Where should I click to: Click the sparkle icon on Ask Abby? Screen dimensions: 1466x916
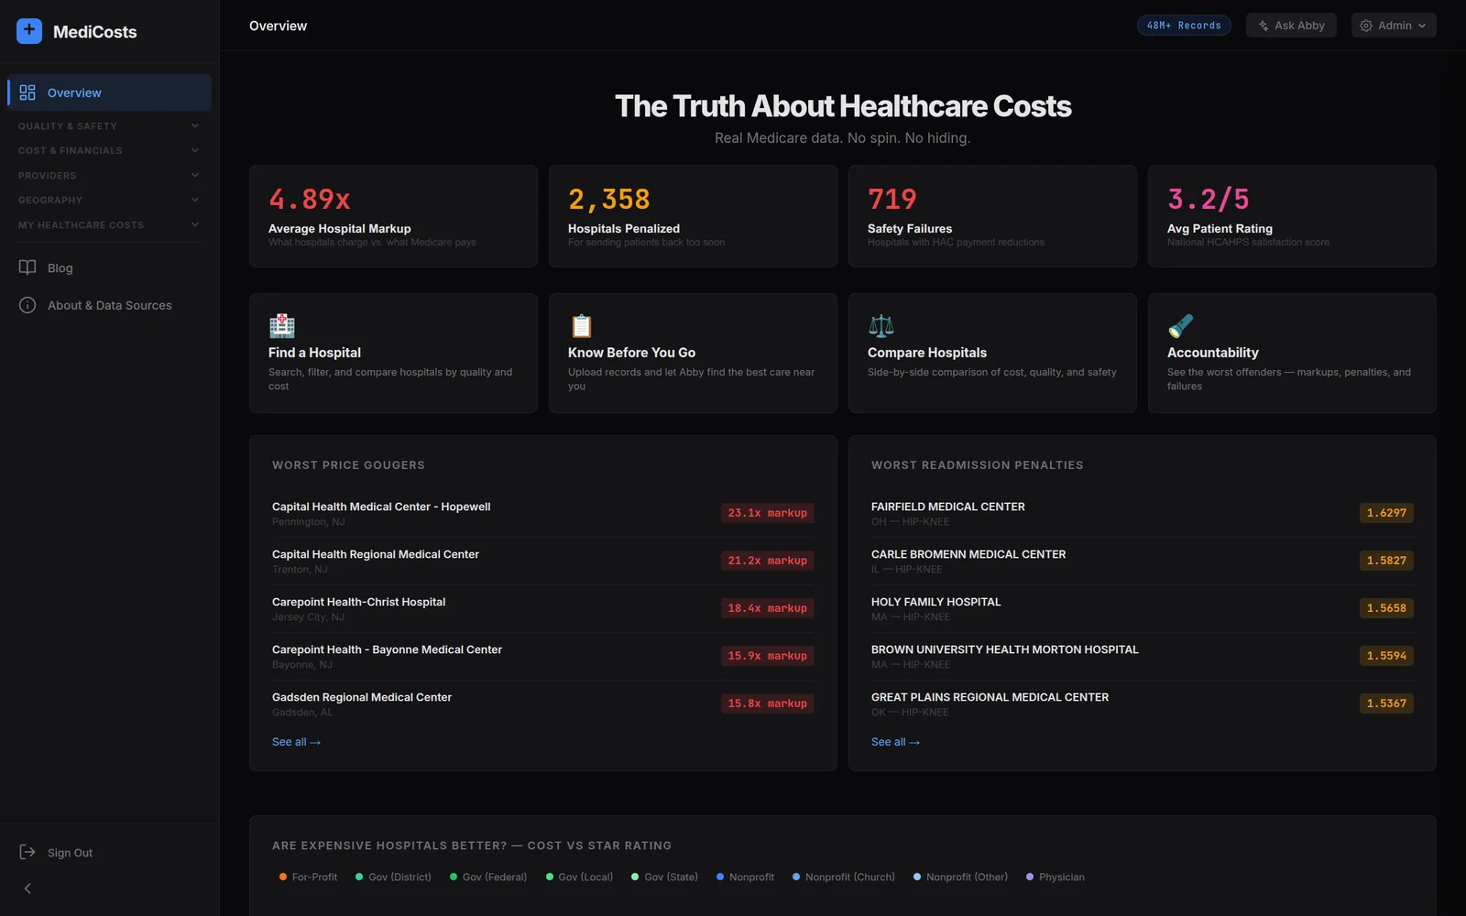[1264, 26]
